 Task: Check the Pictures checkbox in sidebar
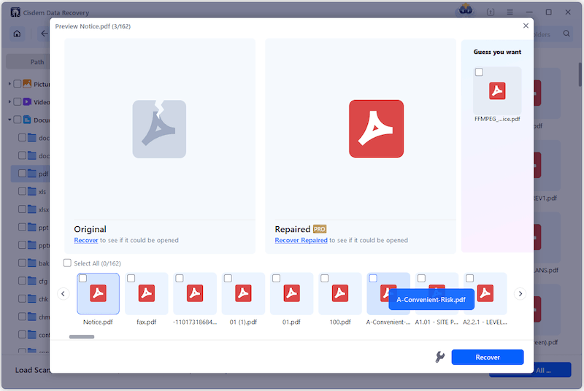17,84
